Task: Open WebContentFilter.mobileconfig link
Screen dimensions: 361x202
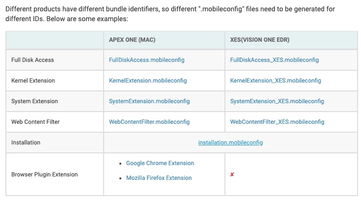Action: click(149, 122)
